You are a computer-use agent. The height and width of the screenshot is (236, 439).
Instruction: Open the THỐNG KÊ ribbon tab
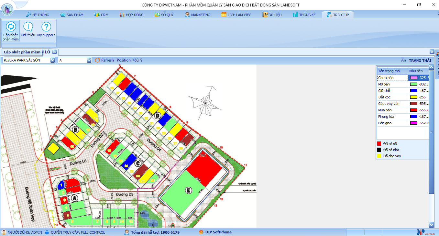[x=304, y=15]
